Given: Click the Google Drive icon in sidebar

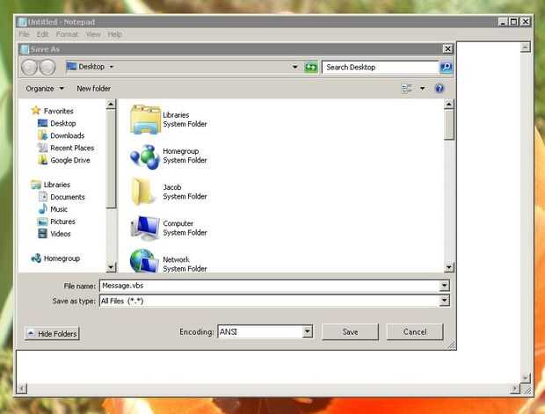Looking at the screenshot, I should pyautogui.click(x=42, y=160).
